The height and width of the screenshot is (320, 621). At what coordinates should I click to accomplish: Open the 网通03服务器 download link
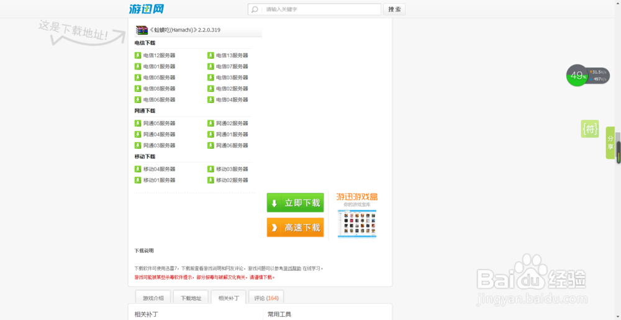(159, 146)
